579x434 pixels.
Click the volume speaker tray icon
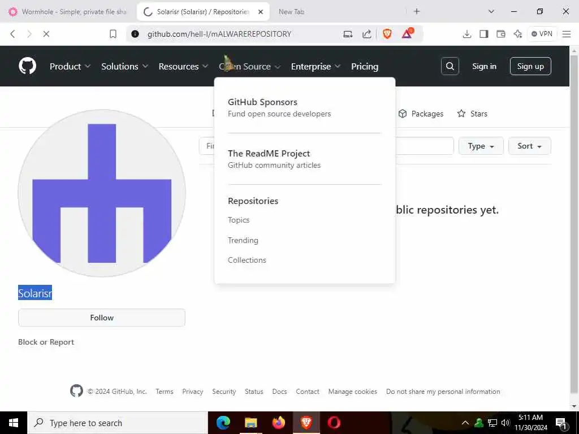(505, 423)
